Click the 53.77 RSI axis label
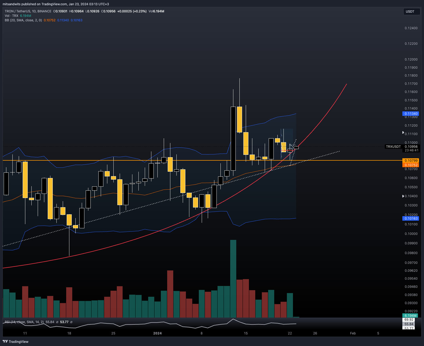424x346 pixels. point(409,328)
